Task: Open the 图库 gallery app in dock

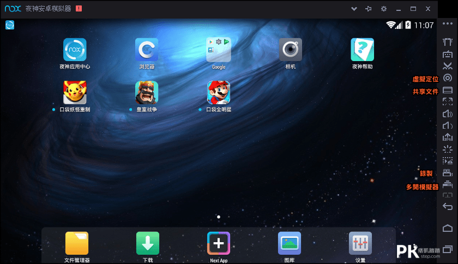Action: 290,243
